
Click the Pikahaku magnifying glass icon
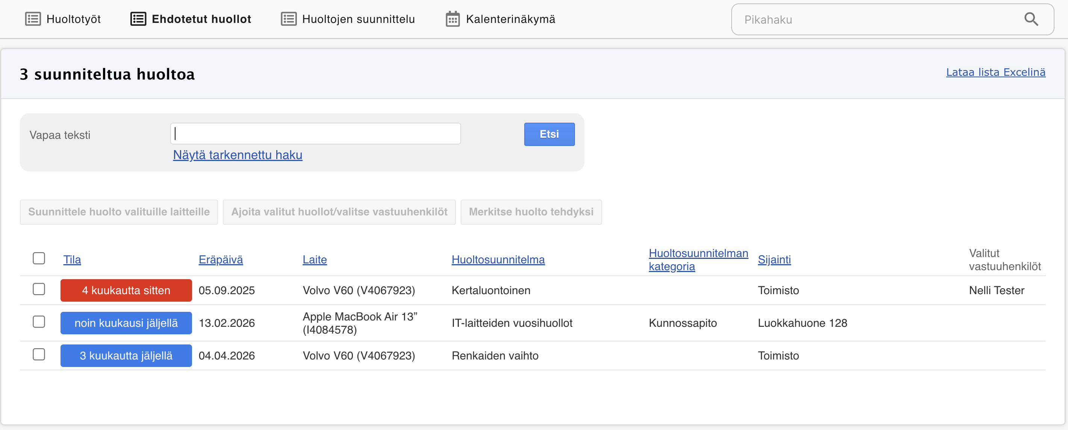click(x=1031, y=19)
